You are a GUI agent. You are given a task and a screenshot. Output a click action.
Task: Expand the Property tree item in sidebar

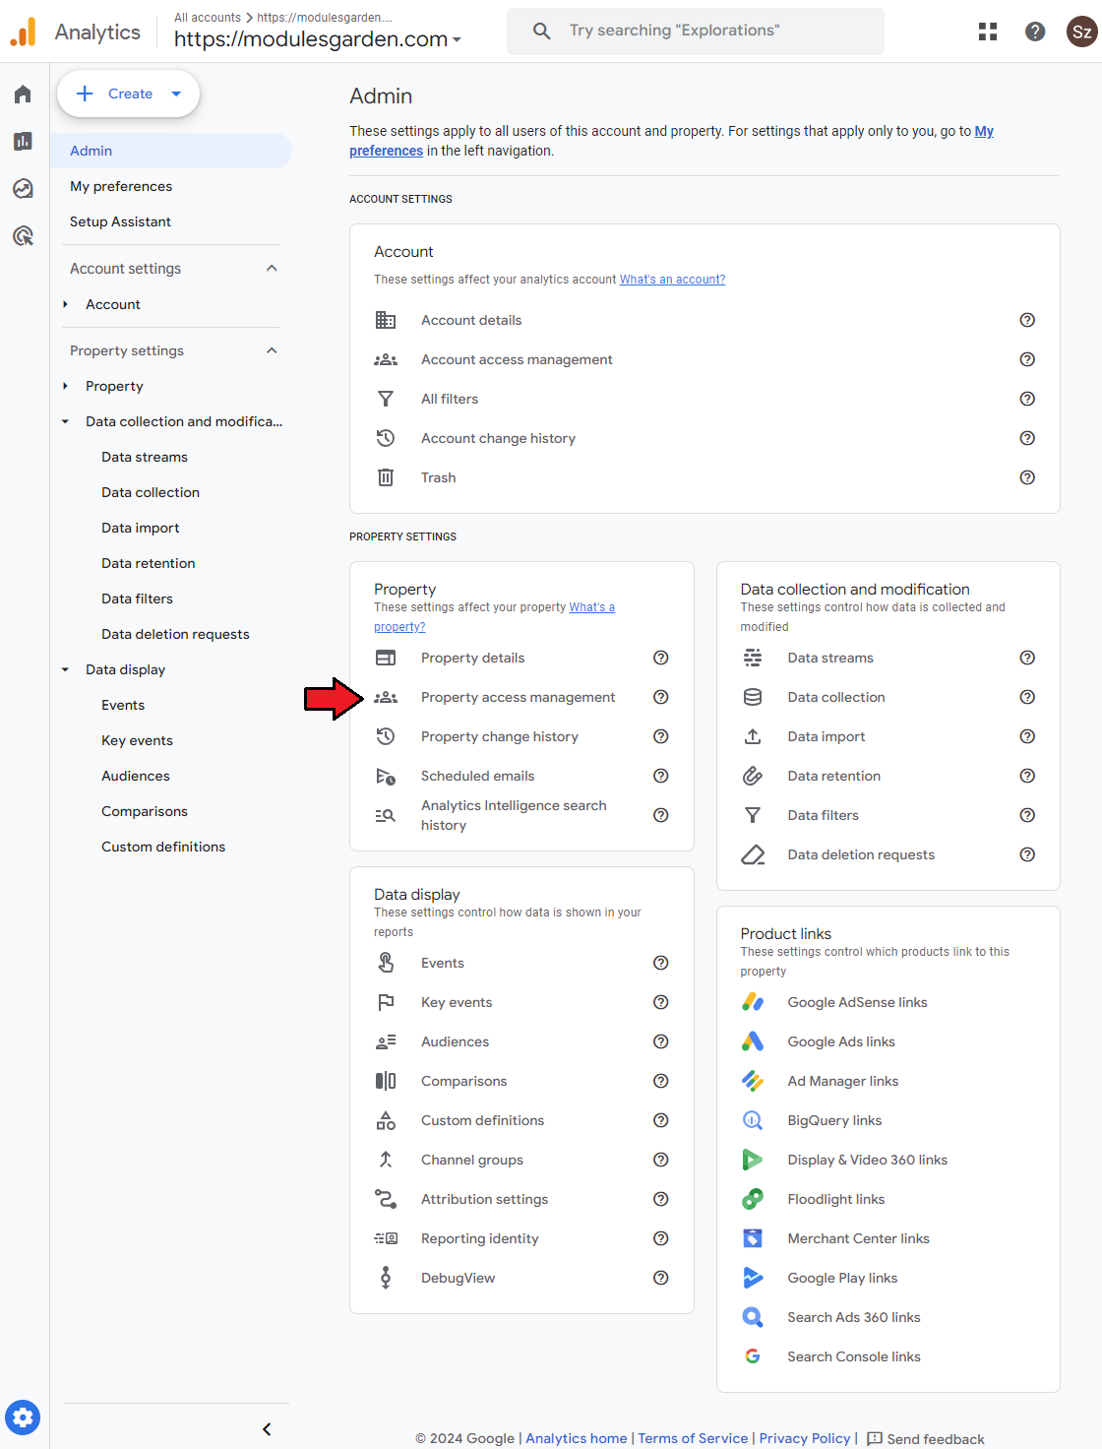pyautogui.click(x=65, y=386)
